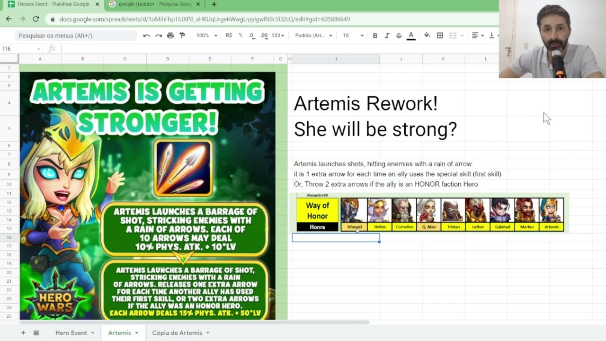The width and height of the screenshot is (606, 341).
Task: Open Hero Event sheet tab menu arrow
Action: coord(92,333)
